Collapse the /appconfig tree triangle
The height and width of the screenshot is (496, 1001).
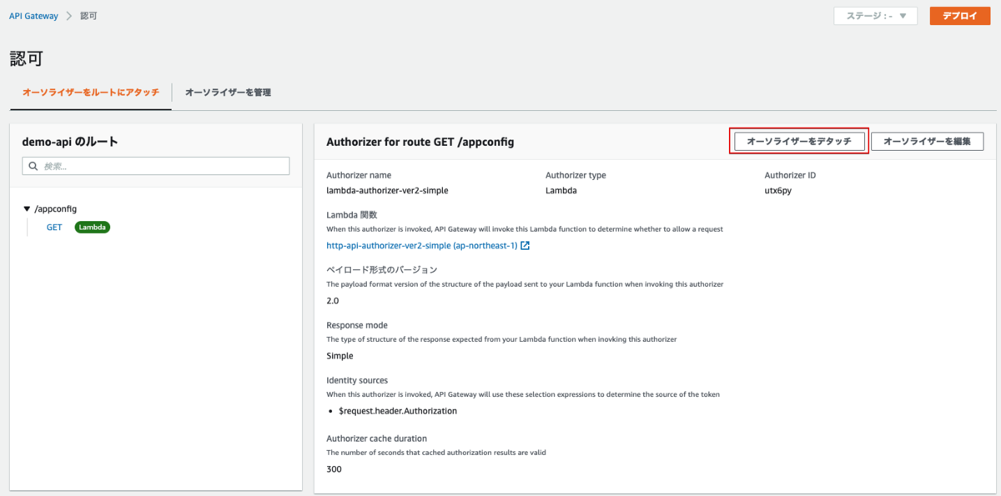tap(27, 209)
